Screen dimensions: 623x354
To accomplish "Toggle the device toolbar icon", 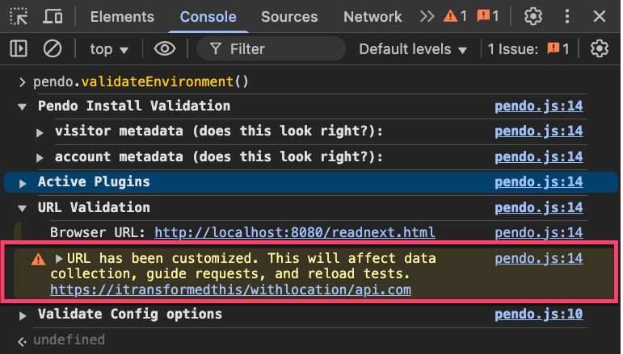I will coord(53,16).
